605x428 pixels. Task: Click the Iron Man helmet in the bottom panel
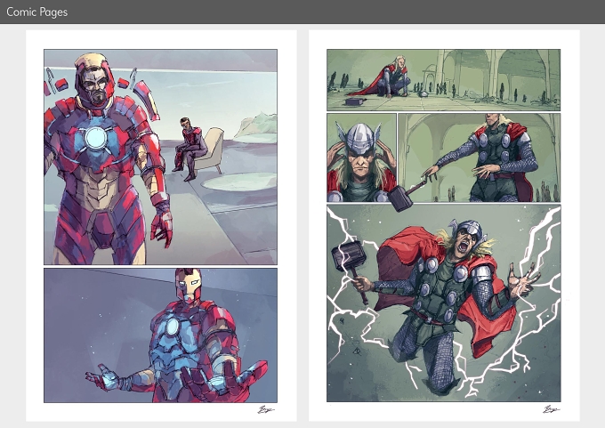coord(189,285)
